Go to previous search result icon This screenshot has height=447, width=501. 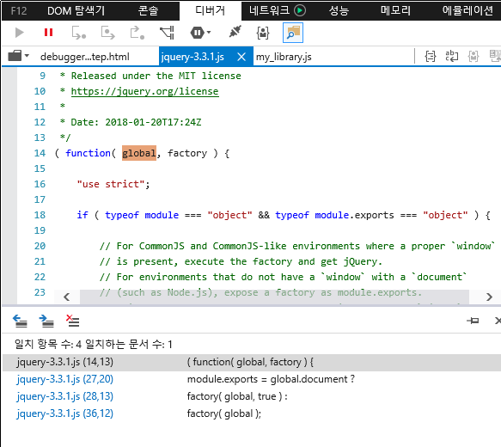pos(20,321)
